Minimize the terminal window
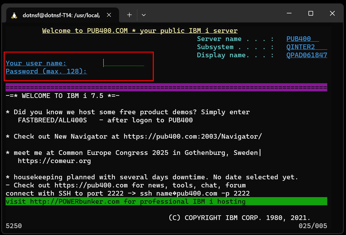 tap(289, 13)
